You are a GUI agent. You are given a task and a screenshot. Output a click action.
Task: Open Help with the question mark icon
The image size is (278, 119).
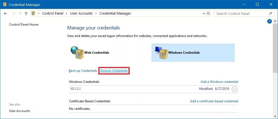tap(270, 22)
